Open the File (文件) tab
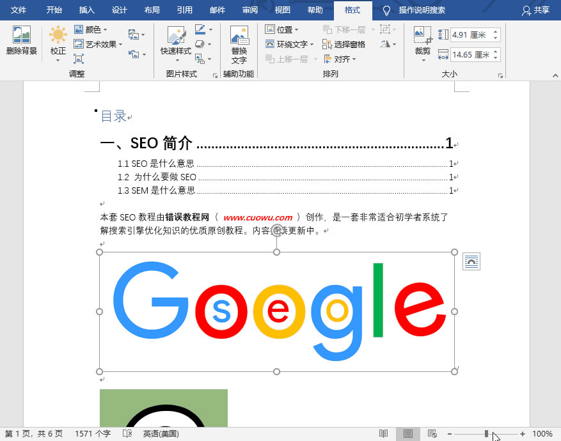Image resolution: width=561 pixels, height=441 pixels. (19, 10)
